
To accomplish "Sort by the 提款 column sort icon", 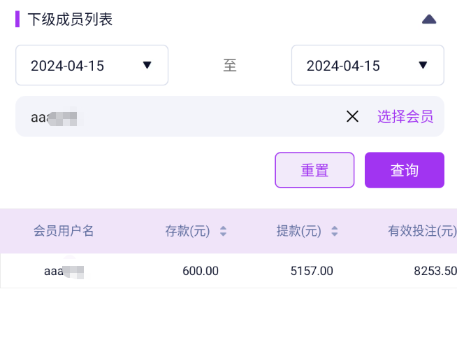I will point(335,231).
